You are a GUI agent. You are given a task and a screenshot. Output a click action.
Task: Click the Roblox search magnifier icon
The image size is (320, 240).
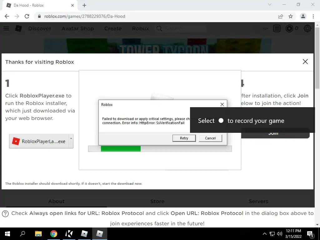tap(159, 28)
